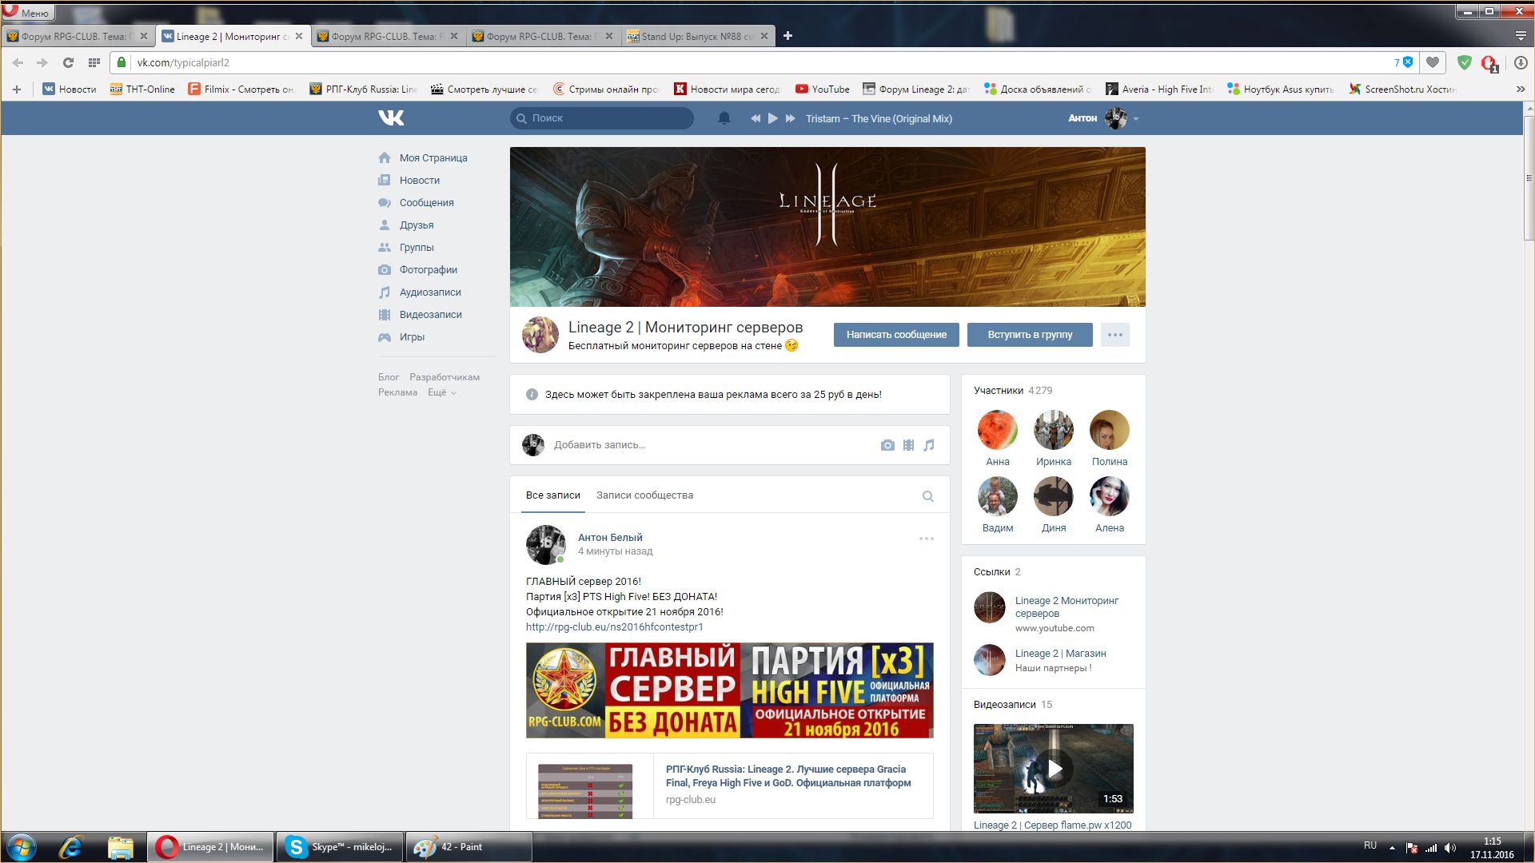Switch to Записи сообщества tab
Viewport: 1535px width, 863px height.
point(644,495)
